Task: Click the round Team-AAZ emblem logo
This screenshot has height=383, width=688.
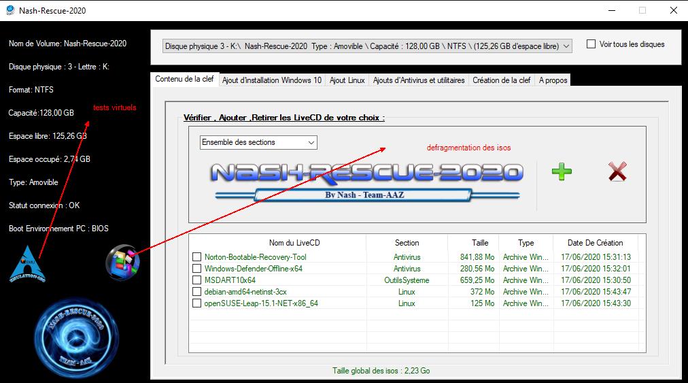Action: pyautogui.click(x=76, y=339)
